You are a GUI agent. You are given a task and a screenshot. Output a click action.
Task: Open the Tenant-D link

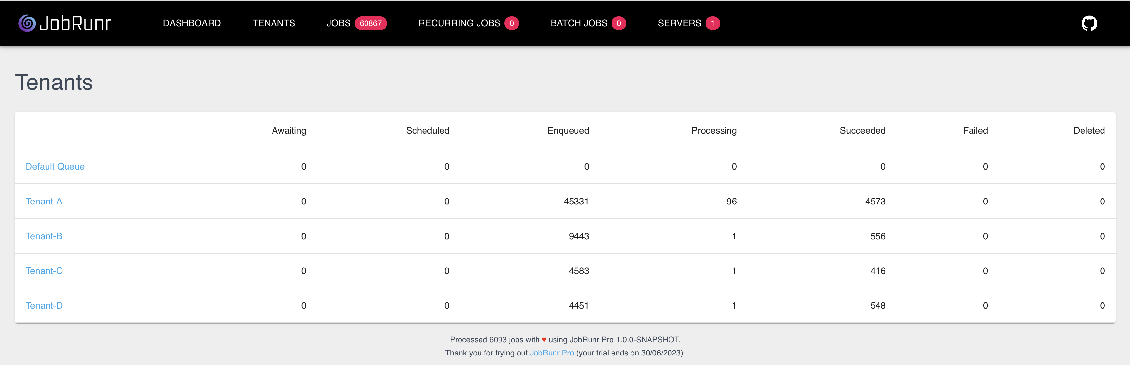click(x=44, y=305)
